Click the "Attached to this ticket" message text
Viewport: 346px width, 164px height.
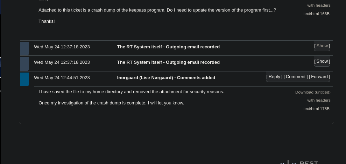(157, 10)
